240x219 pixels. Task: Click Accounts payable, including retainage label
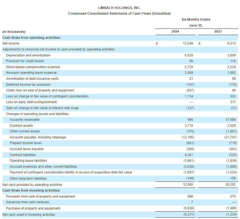pos(38,137)
